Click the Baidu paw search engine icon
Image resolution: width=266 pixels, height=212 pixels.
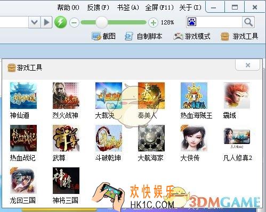[x=192, y=22]
